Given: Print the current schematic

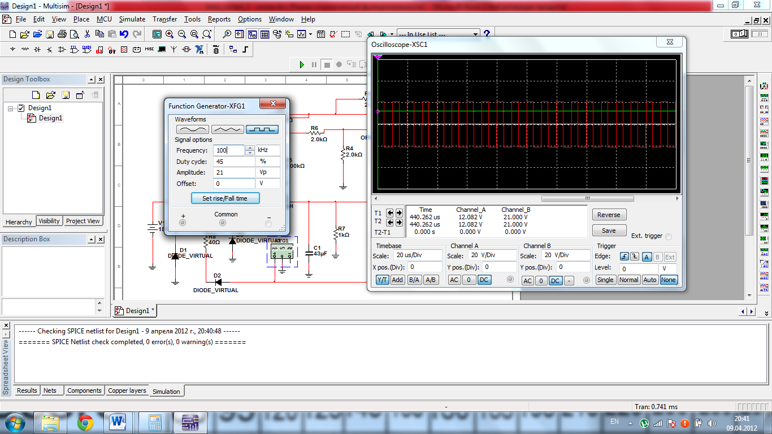Looking at the screenshot, I should pos(62,34).
